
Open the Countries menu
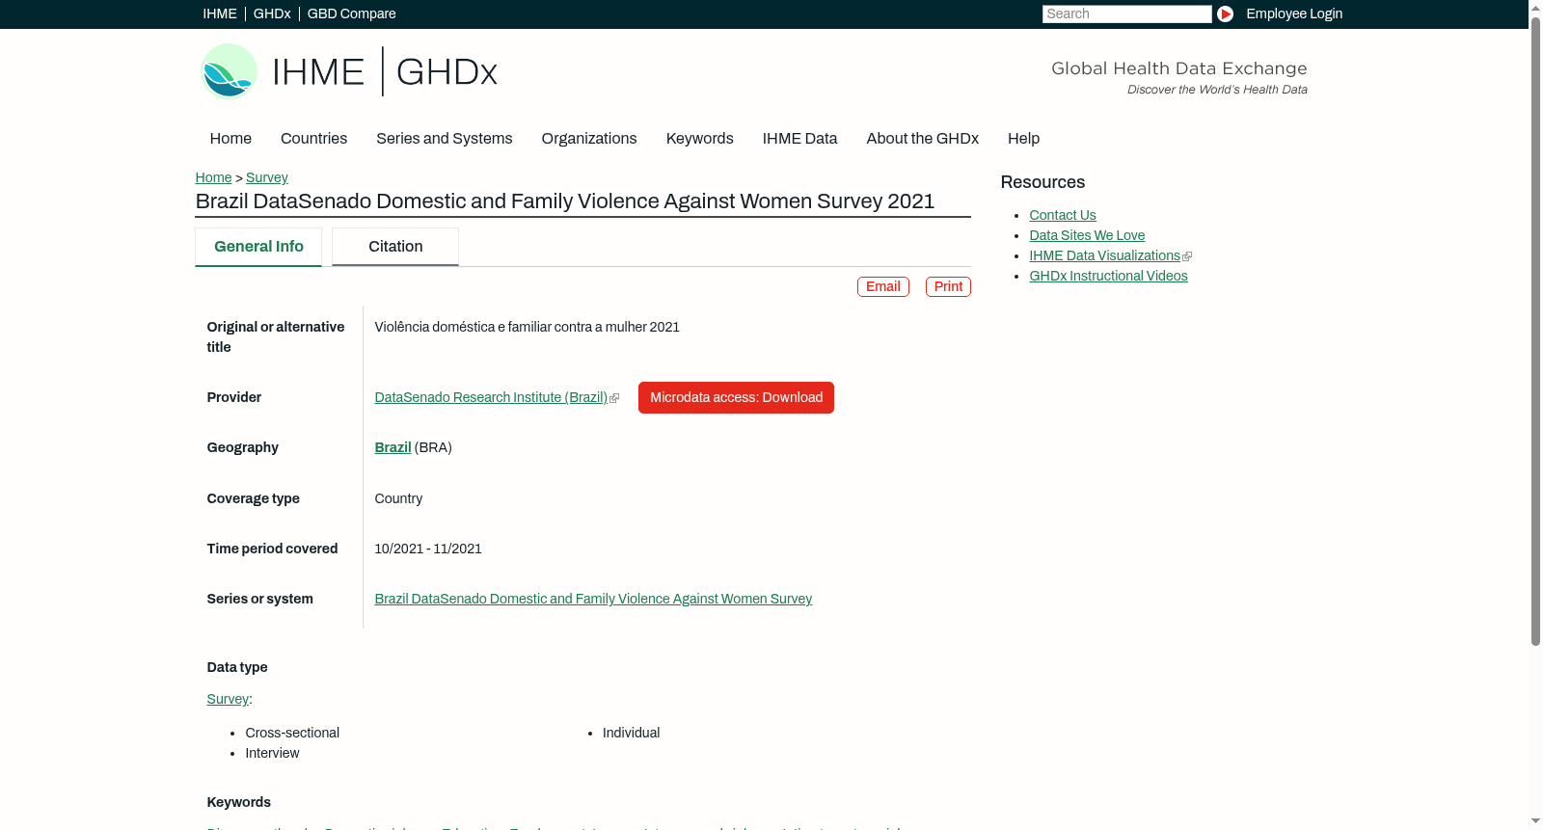(x=313, y=139)
